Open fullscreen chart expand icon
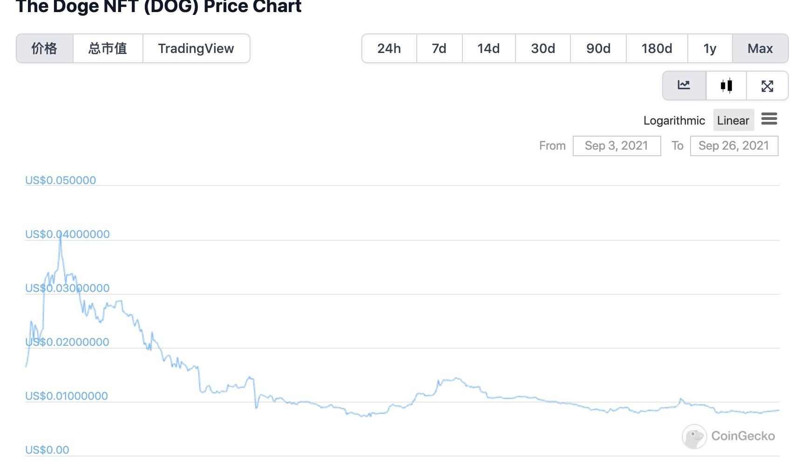The height and width of the screenshot is (463, 800). click(767, 86)
